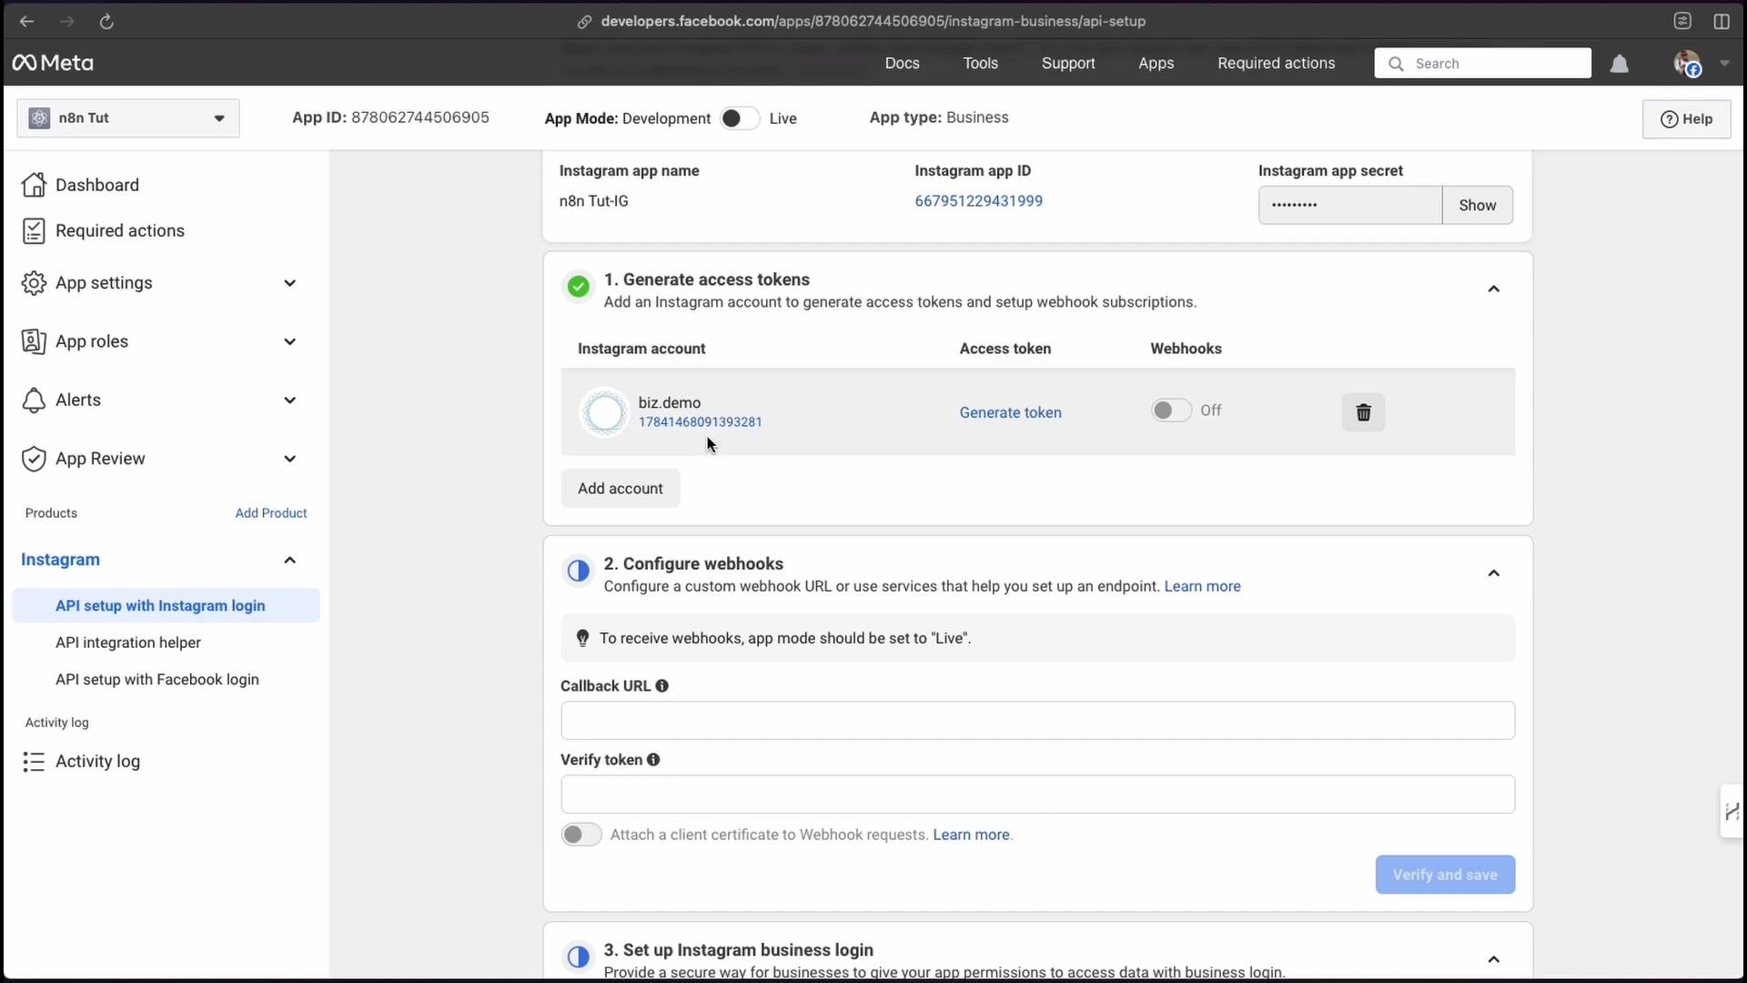Screen dimensions: 1747x983
Task: Open notifications bell
Action: click(1620, 64)
